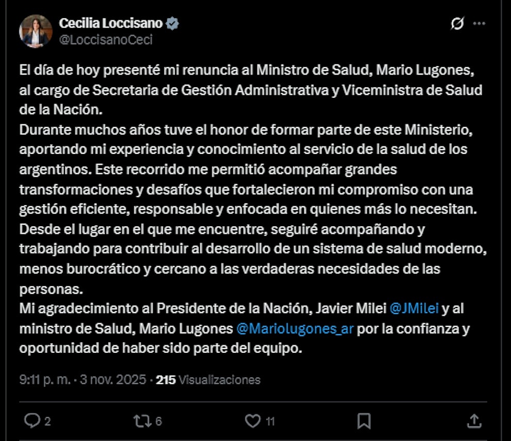Click the like count 11
Screen dimensions: 511x441
(270, 421)
